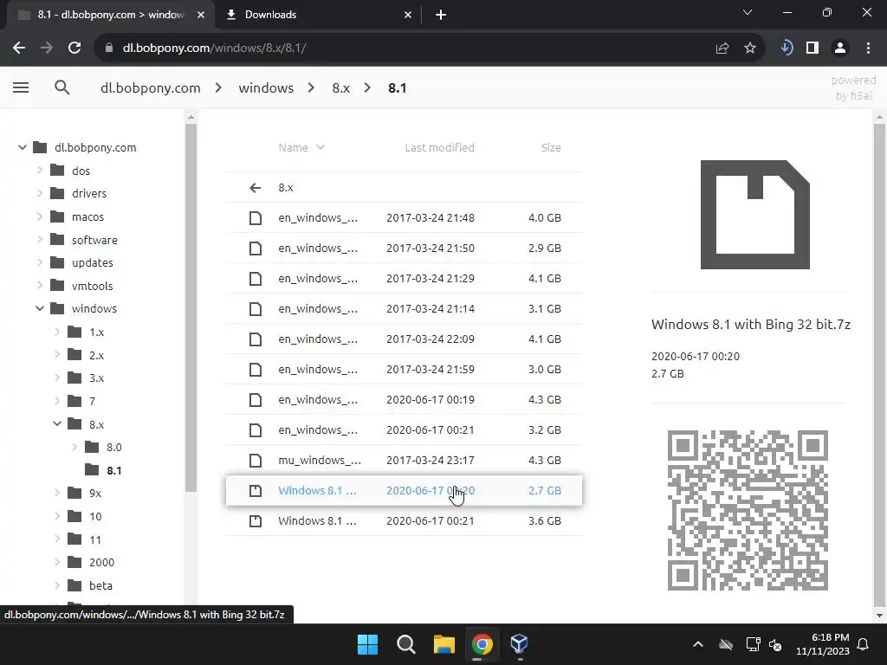Collapse the dl.bobpony.com tree root
Image resolution: width=887 pixels, height=665 pixels.
(x=22, y=147)
